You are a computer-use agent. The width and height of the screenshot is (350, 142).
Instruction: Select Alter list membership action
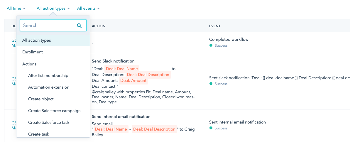pyautogui.click(x=48, y=75)
